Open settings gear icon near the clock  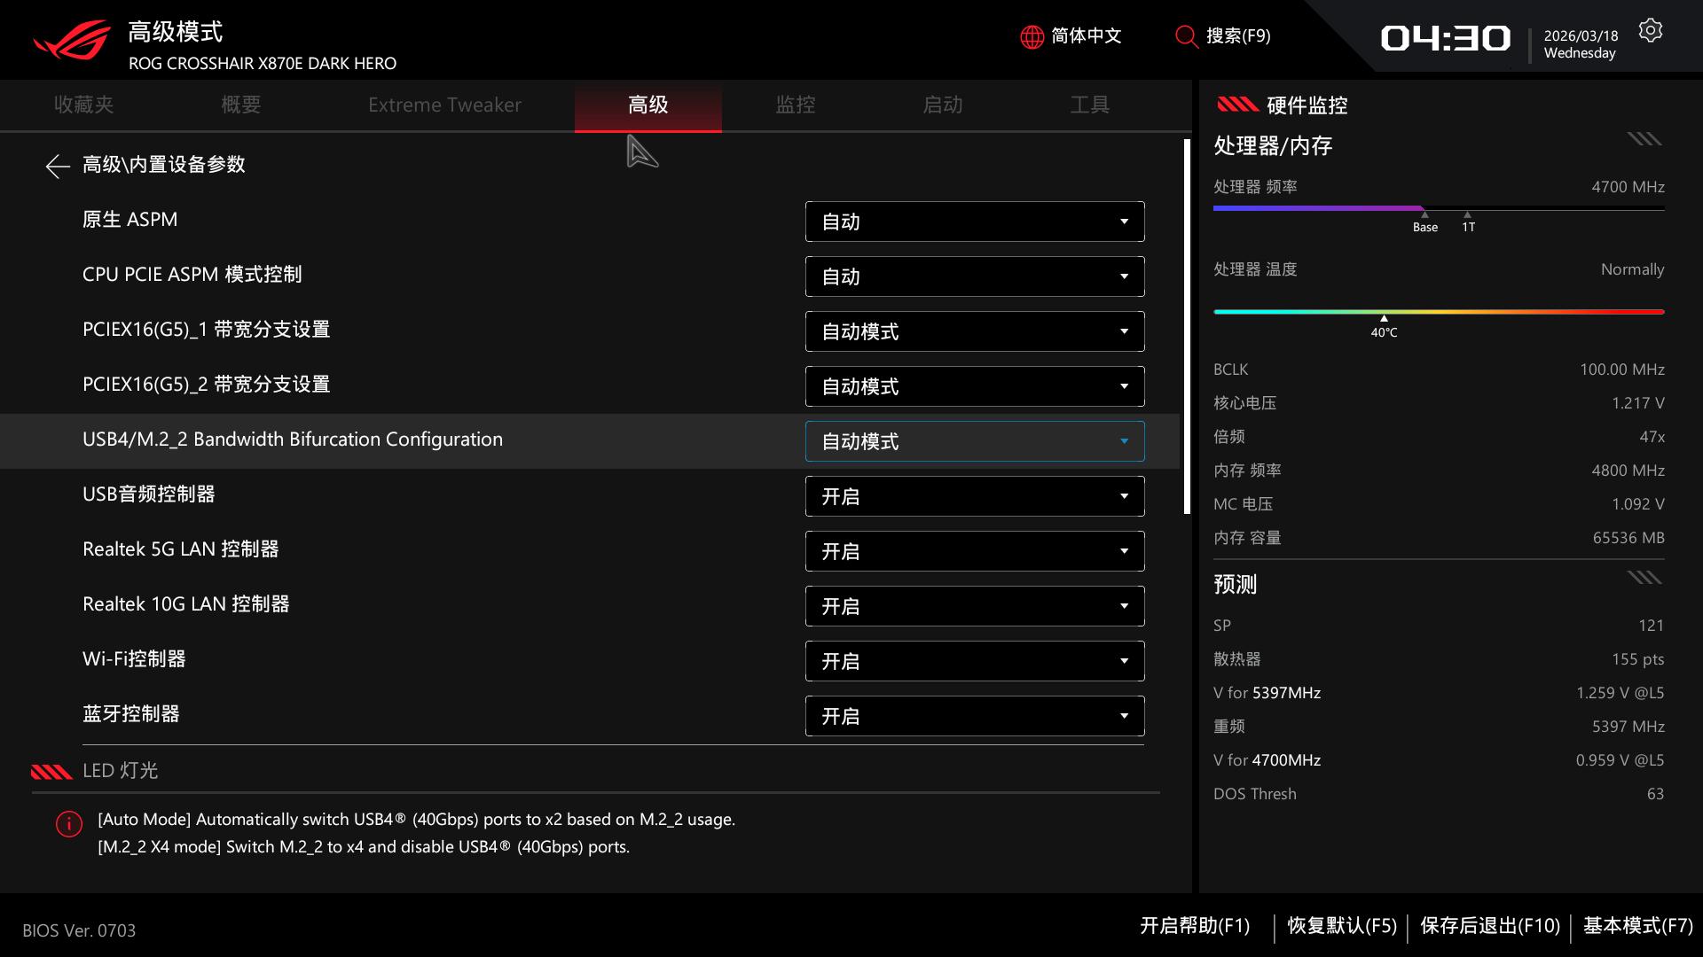tap(1650, 31)
